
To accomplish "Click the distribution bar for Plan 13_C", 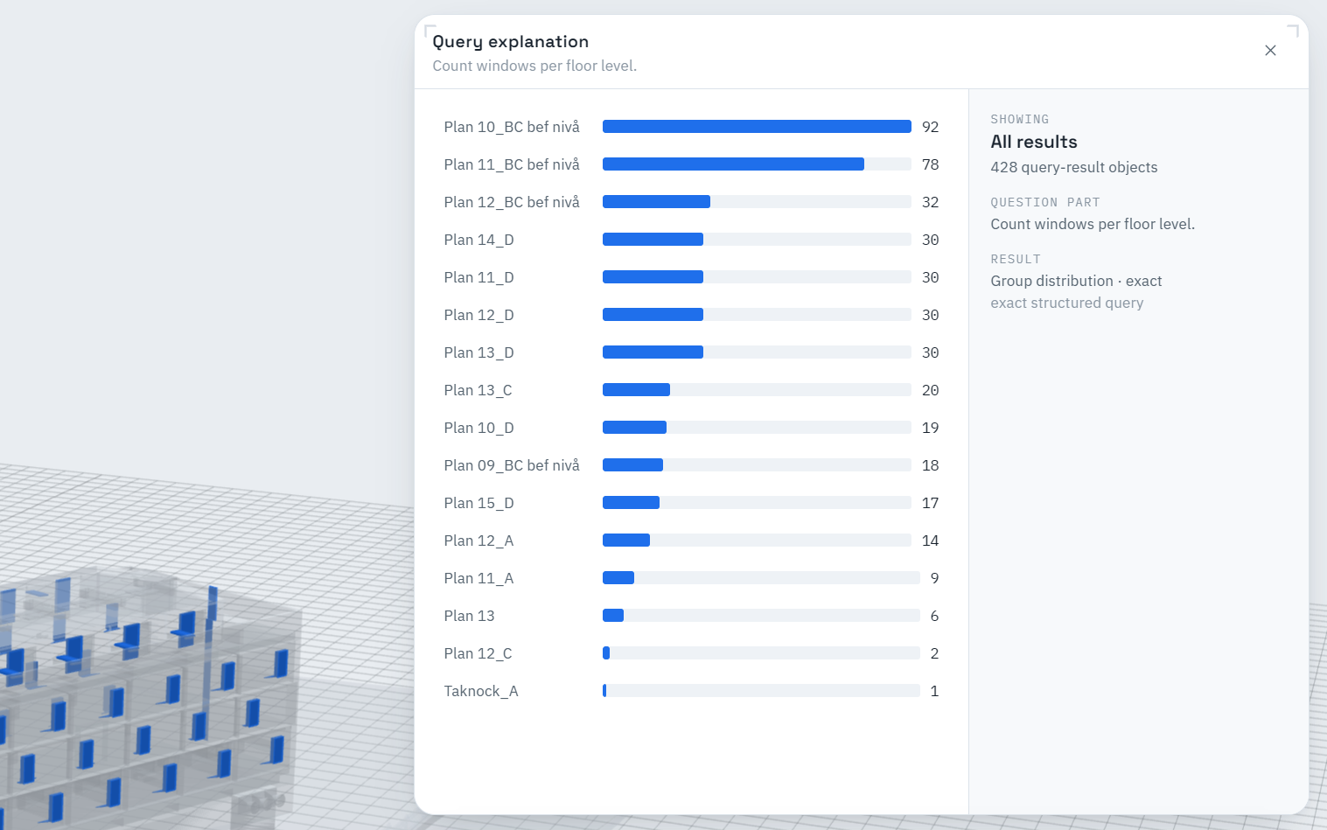I will (757, 390).
